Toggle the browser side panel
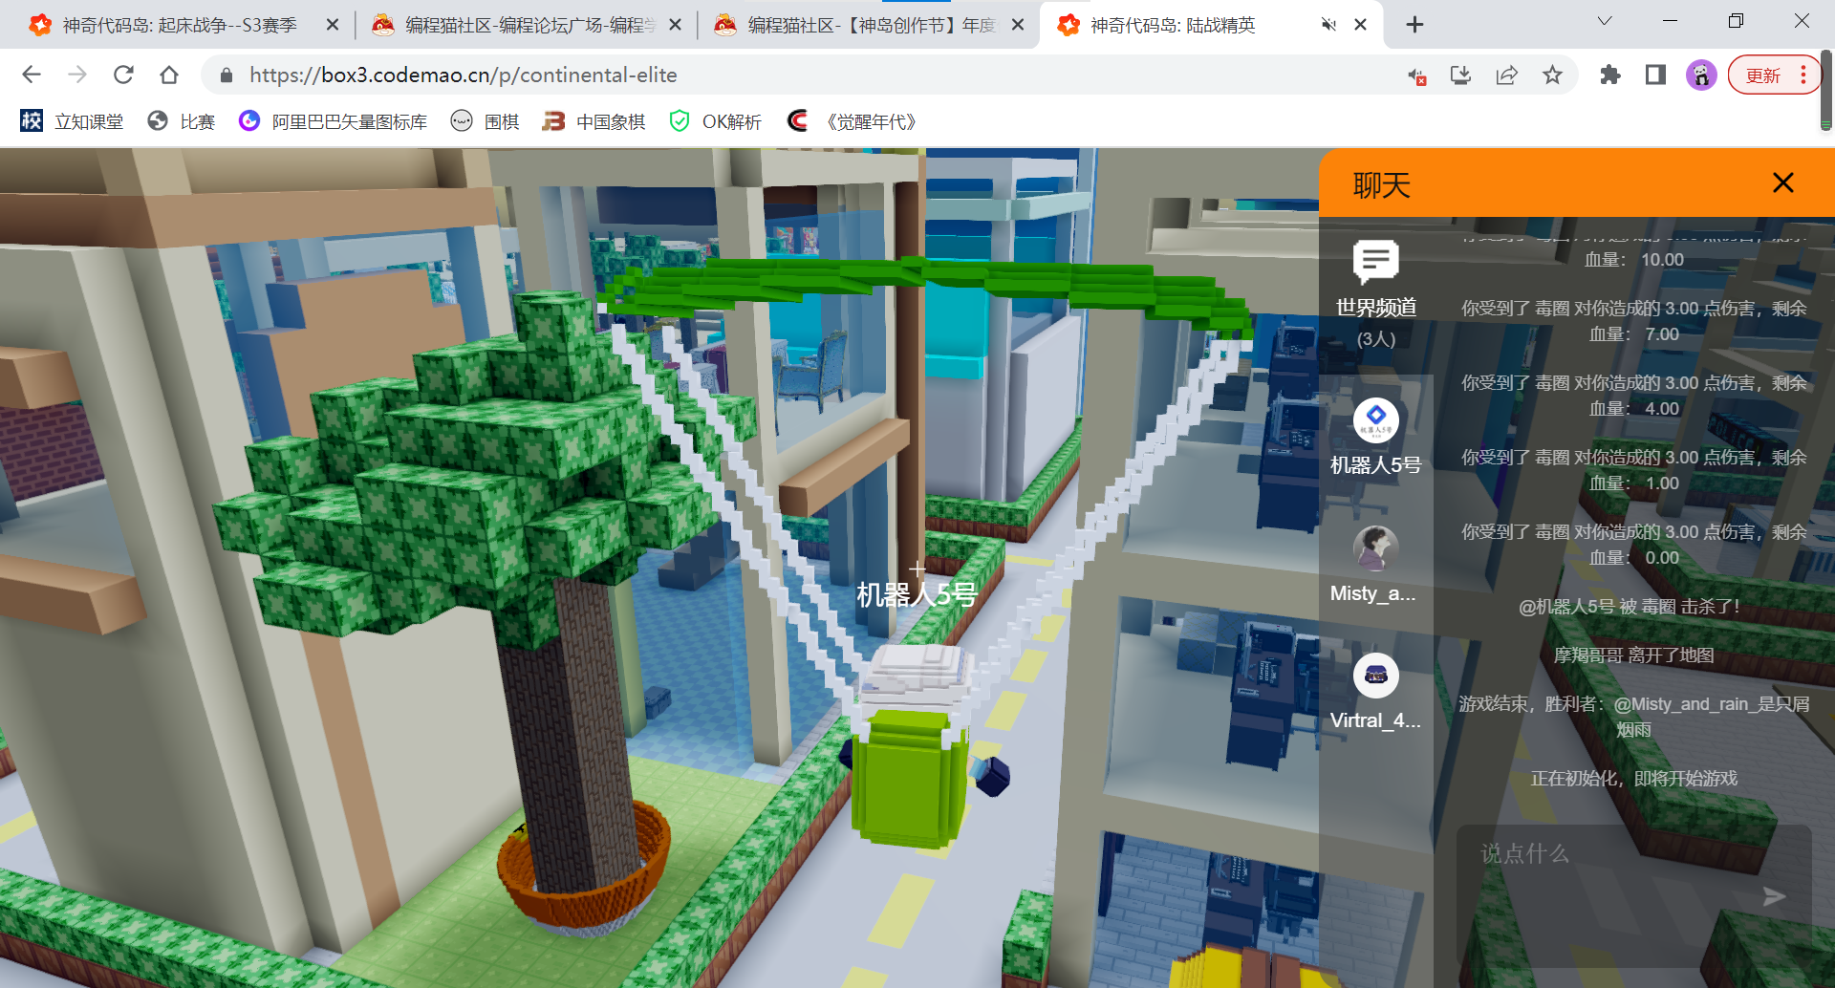1835x988 pixels. [x=1655, y=75]
